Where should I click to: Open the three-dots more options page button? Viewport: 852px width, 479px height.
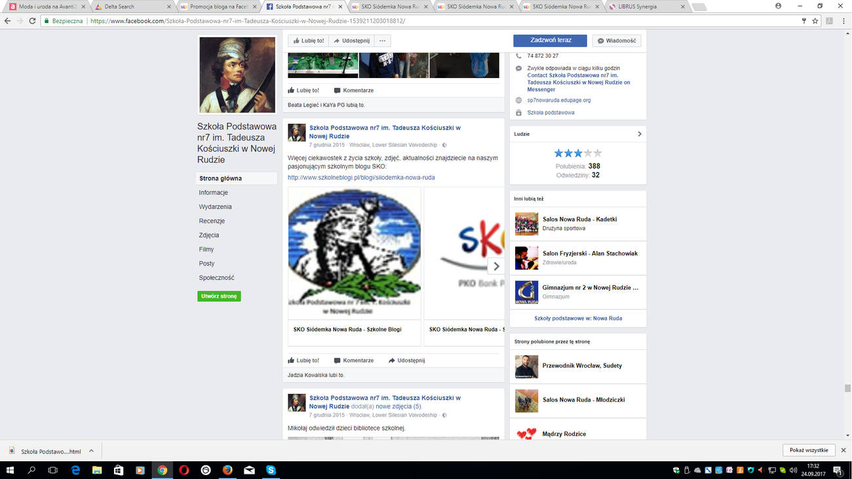coord(382,41)
